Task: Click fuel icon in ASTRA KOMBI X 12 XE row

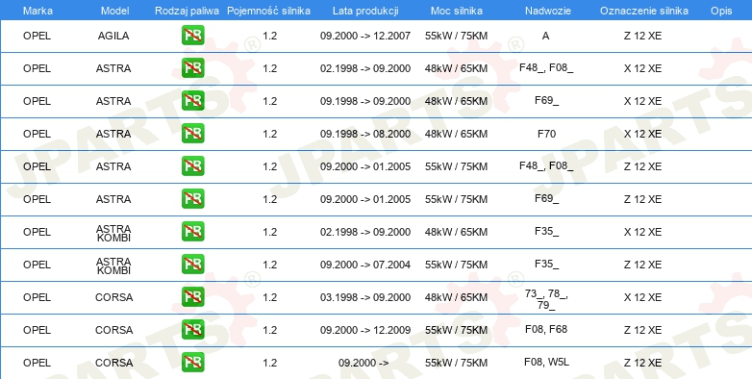Action: click(x=192, y=232)
